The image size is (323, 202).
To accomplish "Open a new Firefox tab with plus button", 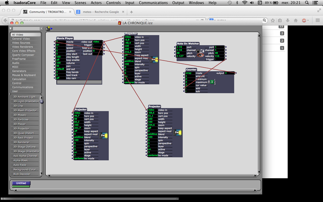I will (131, 12).
